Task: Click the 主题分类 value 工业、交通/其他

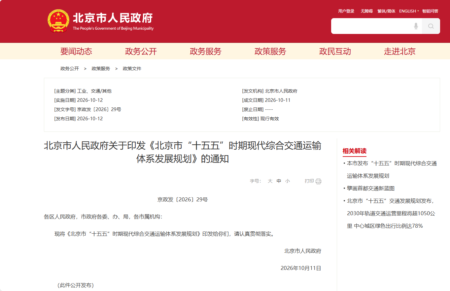Action: point(94,91)
